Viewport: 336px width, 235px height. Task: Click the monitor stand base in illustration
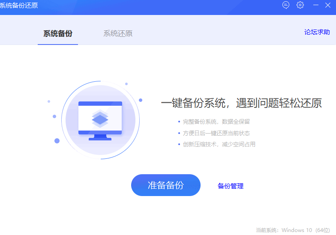coord(100,139)
